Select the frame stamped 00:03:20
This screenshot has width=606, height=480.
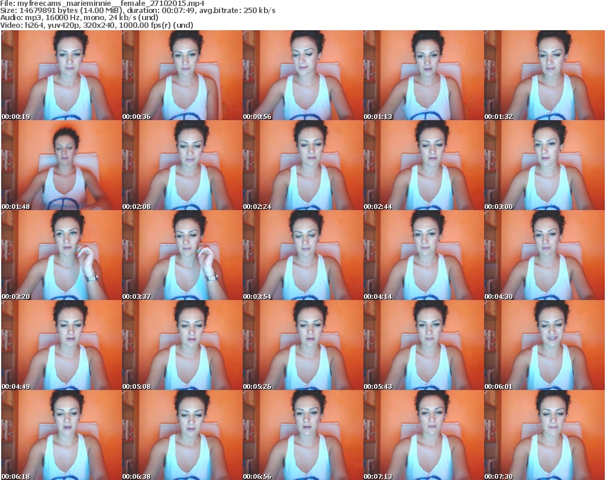(62, 256)
